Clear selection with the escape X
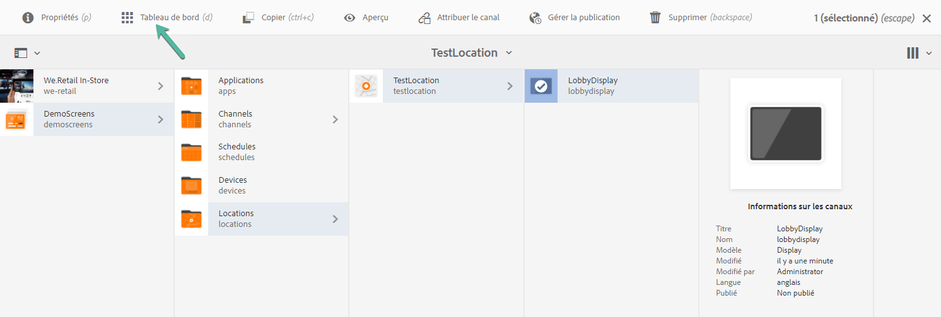The width and height of the screenshot is (941, 317). (926, 18)
